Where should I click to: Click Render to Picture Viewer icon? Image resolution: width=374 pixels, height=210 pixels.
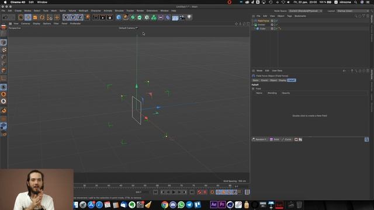tap(103, 17)
